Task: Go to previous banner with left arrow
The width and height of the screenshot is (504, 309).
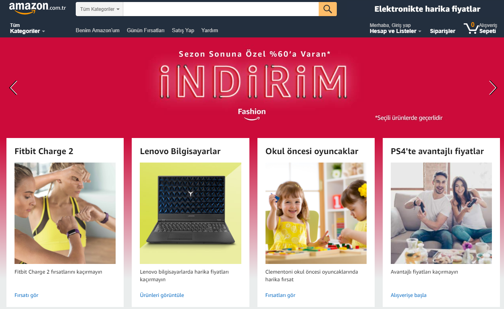Action: click(14, 88)
